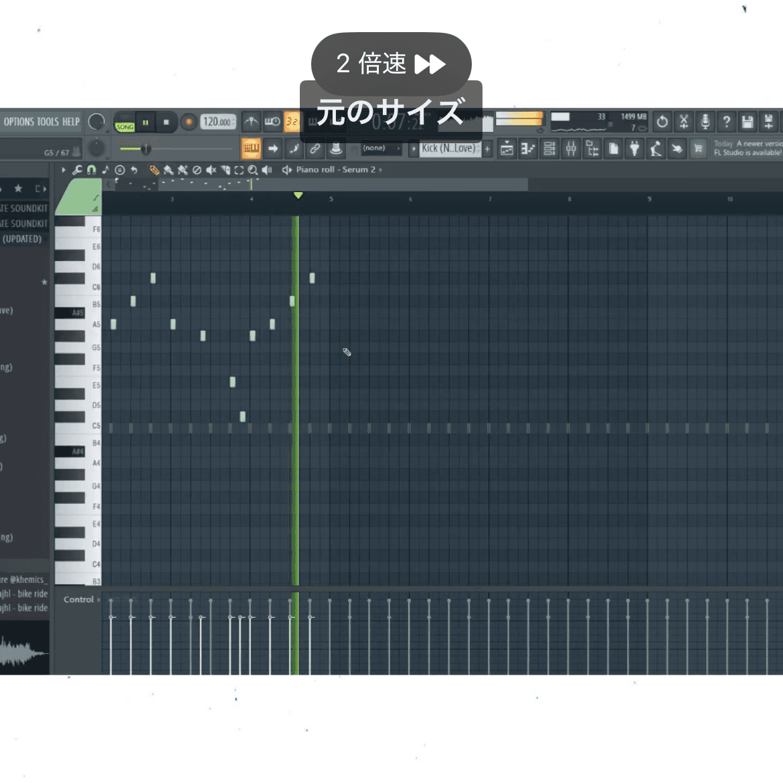Toggle typing keyboard to piano

(x=251, y=149)
